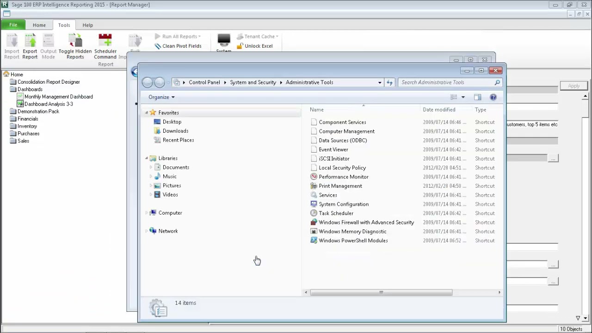This screenshot has width=592, height=333.
Task: Click the horizontal scrollbar in file list
Action: point(381,292)
